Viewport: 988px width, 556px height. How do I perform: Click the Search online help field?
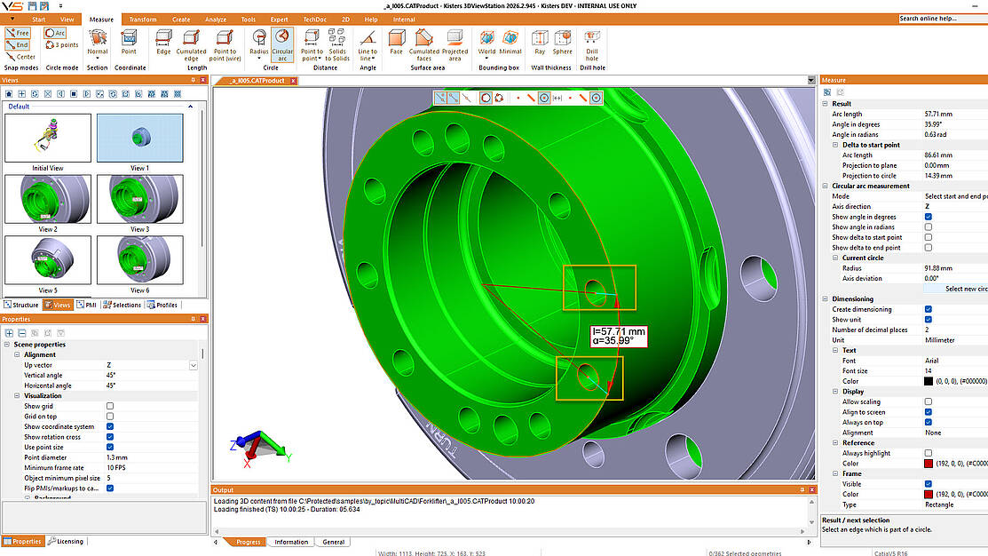[944, 19]
